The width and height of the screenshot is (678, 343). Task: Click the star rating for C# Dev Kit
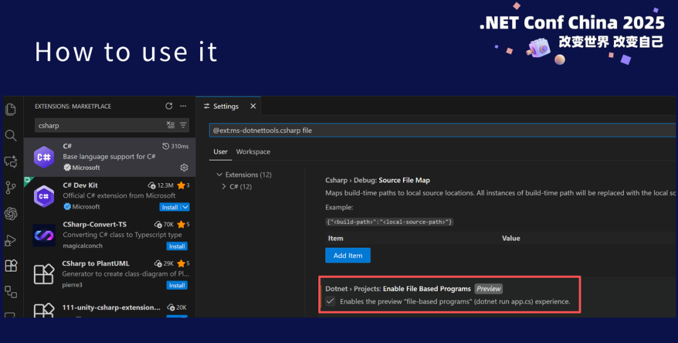tap(183, 186)
